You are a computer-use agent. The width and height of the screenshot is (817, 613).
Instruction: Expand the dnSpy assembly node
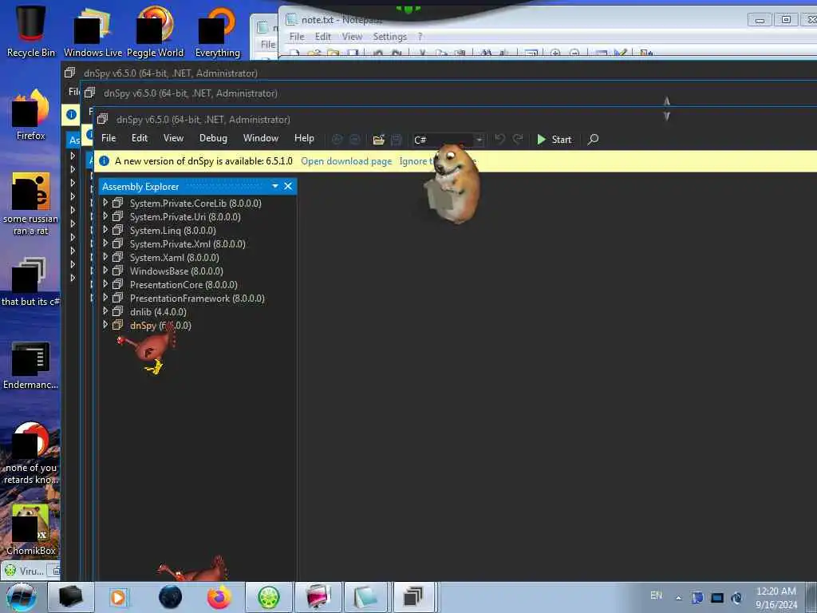pos(105,324)
